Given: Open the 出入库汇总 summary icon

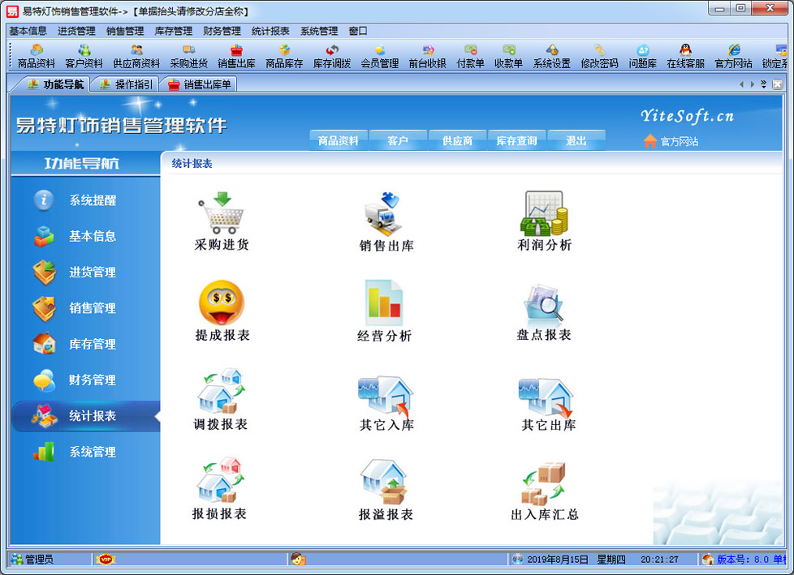Looking at the screenshot, I should click(544, 485).
